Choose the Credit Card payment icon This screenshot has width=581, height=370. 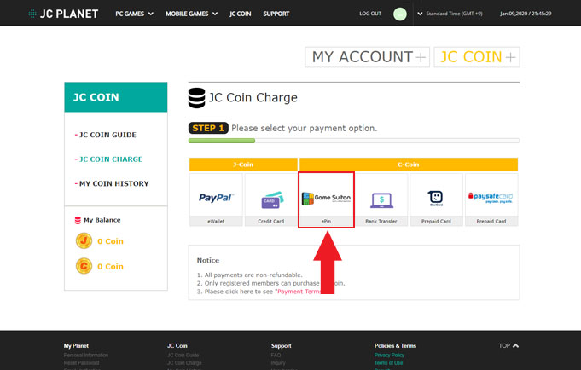click(x=271, y=199)
